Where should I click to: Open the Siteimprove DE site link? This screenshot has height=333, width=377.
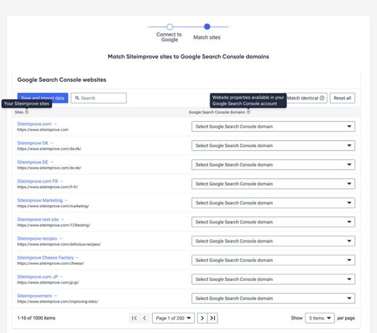[x=35, y=162]
